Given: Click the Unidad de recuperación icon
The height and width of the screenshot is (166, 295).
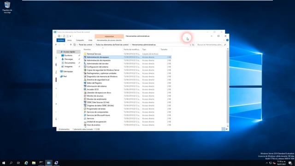Looking at the screenshot, I should [85, 122].
